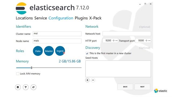Go to the Plugins step
The width and height of the screenshot is (172, 97).
click(81, 18)
